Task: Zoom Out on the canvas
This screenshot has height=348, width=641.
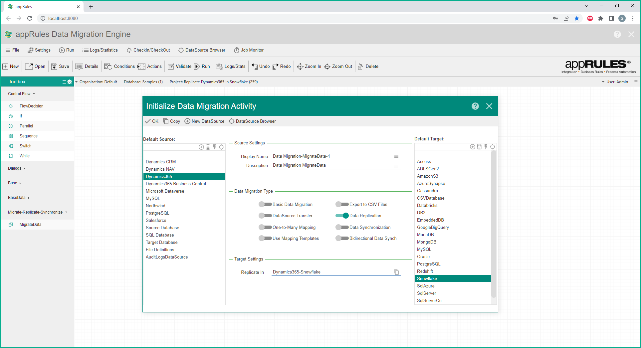Action: pyautogui.click(x=338, y=66)
